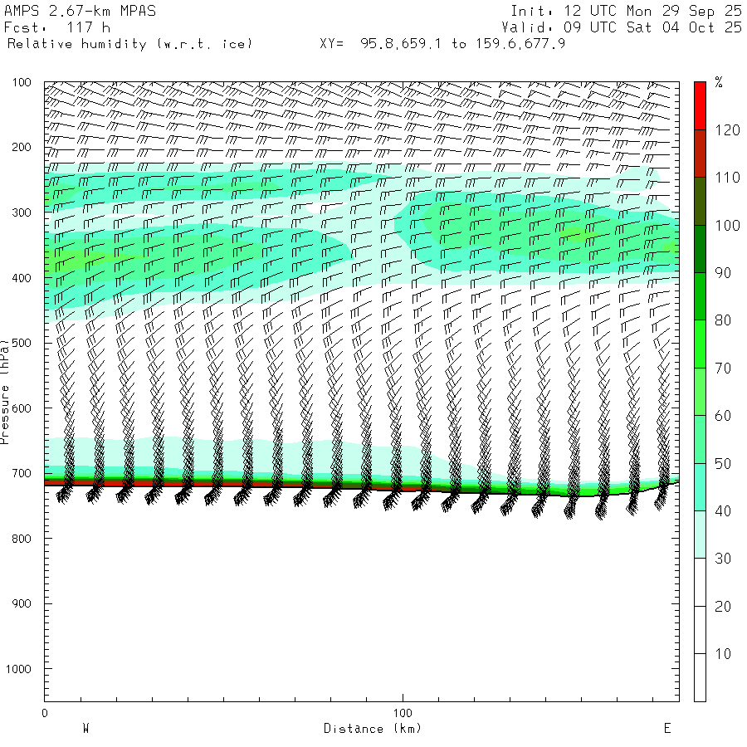Click the 800 hPa pressure axis label
Viewport: 747px width, 747px height.
(22, 539)
